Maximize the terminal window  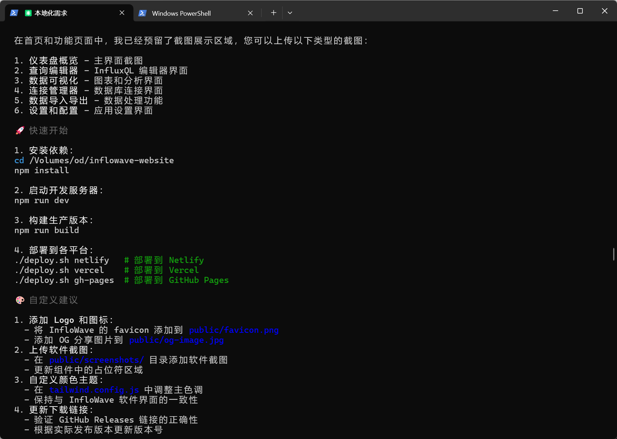coord(580,11)
